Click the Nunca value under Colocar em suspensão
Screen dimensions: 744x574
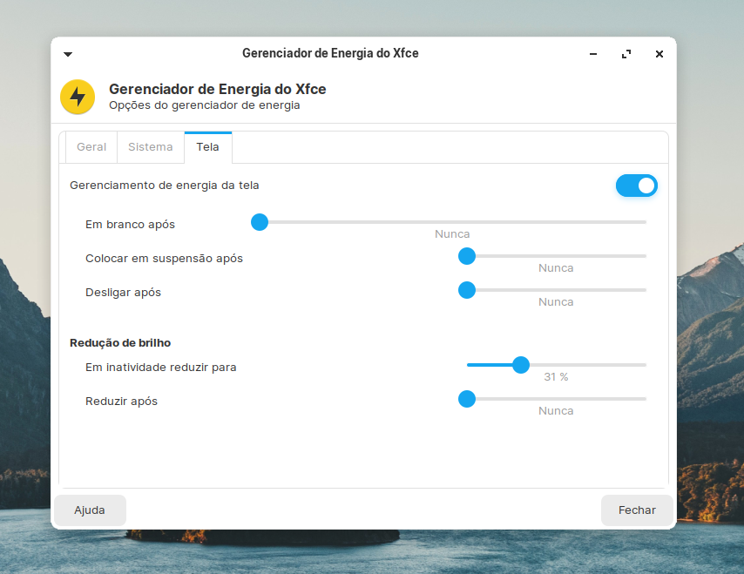point(556,268)
